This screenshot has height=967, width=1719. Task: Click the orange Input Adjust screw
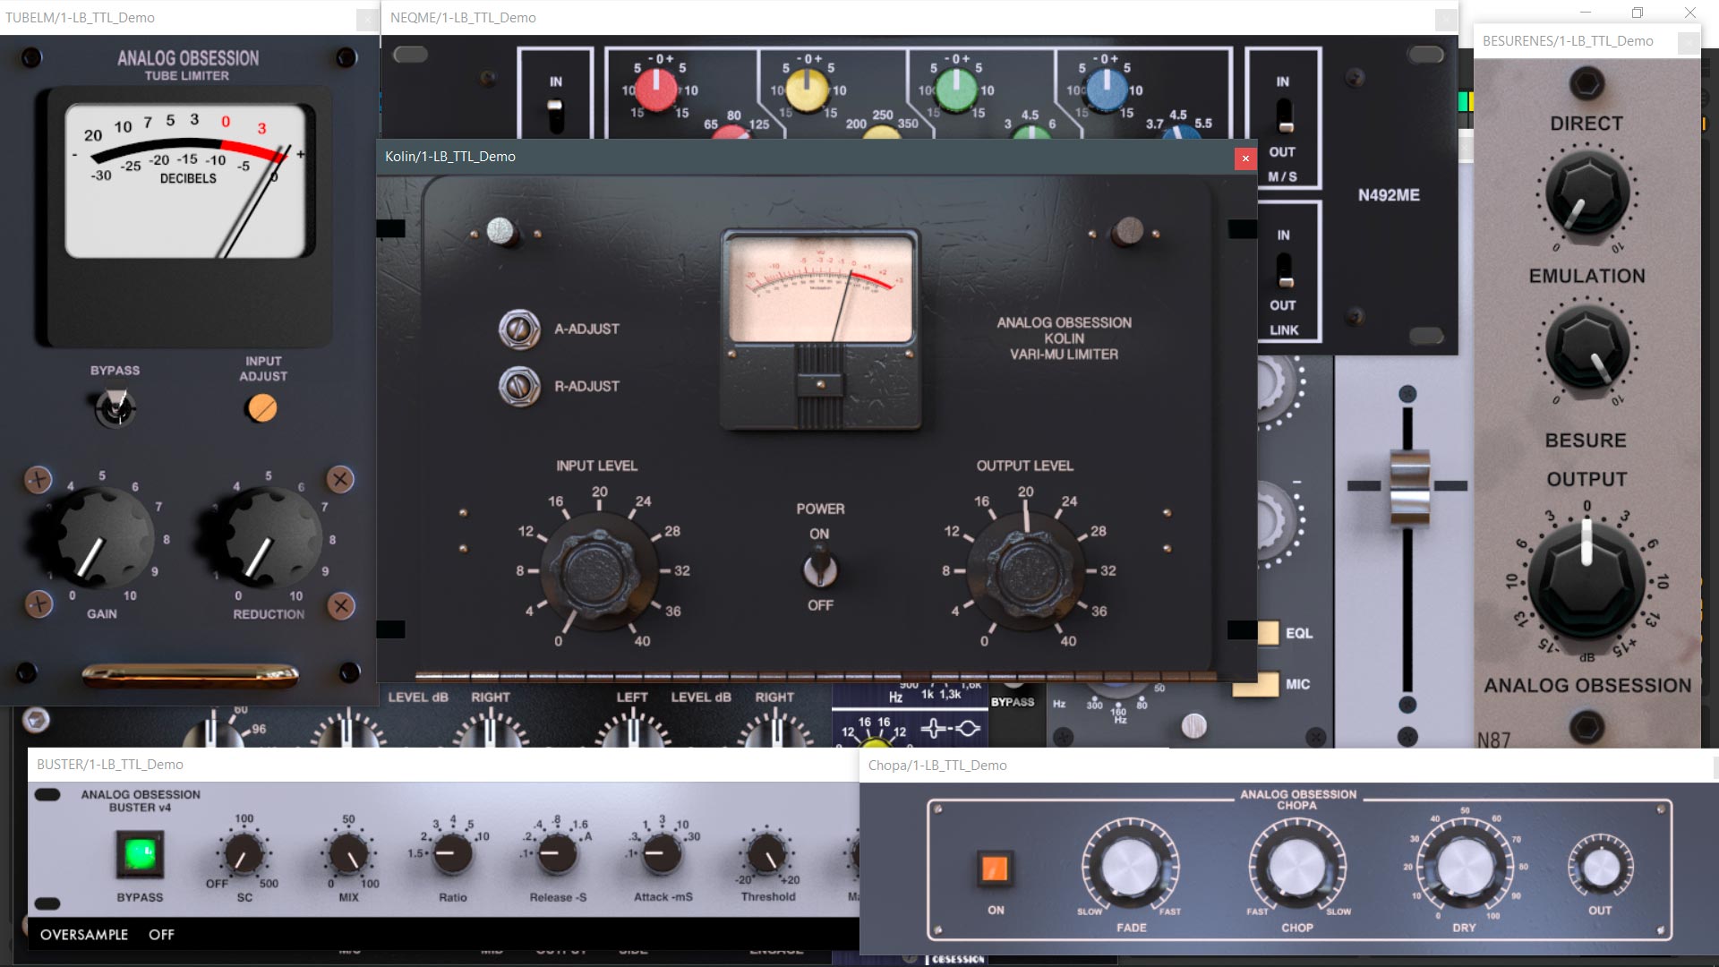(x=262, y=408)
